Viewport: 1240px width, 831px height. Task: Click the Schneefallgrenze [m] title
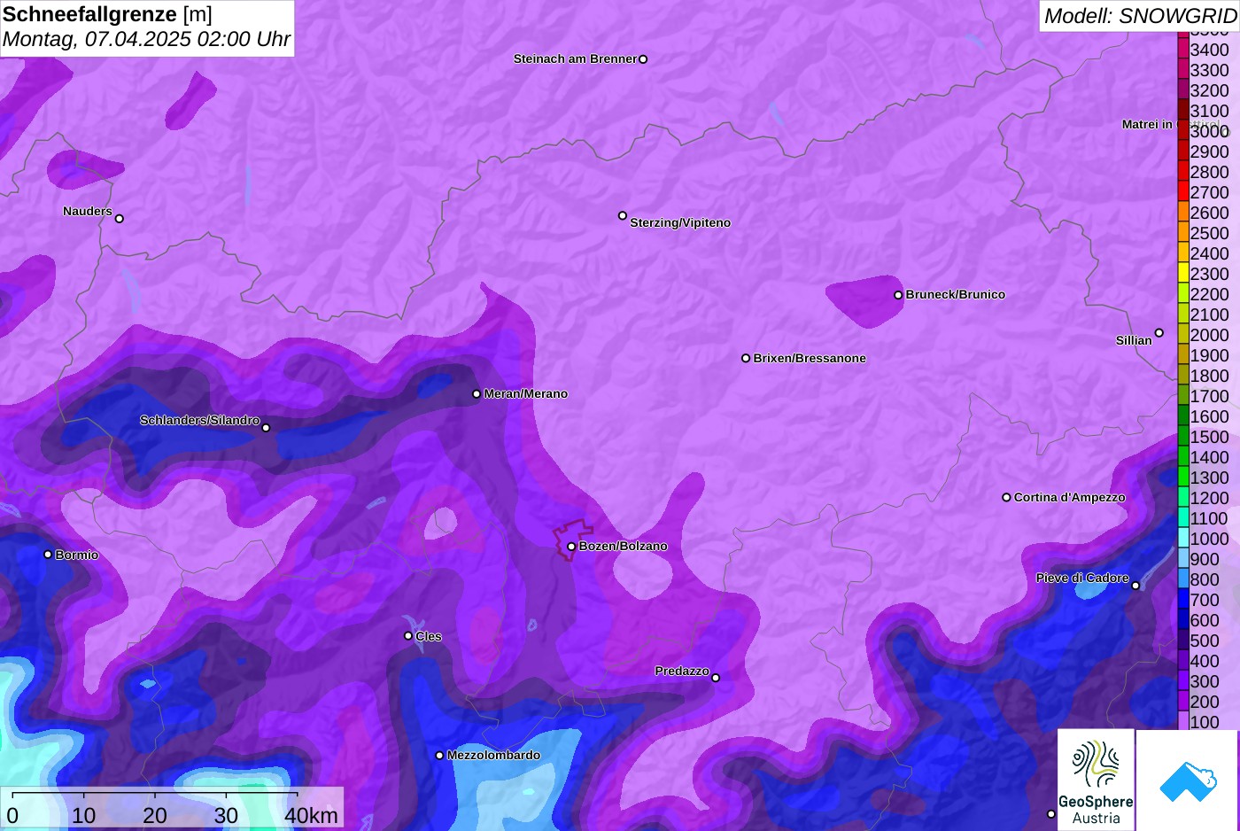click(x=107, y=15)
